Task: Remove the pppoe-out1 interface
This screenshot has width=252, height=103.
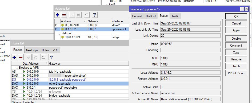Action: (x=236, y=59)
